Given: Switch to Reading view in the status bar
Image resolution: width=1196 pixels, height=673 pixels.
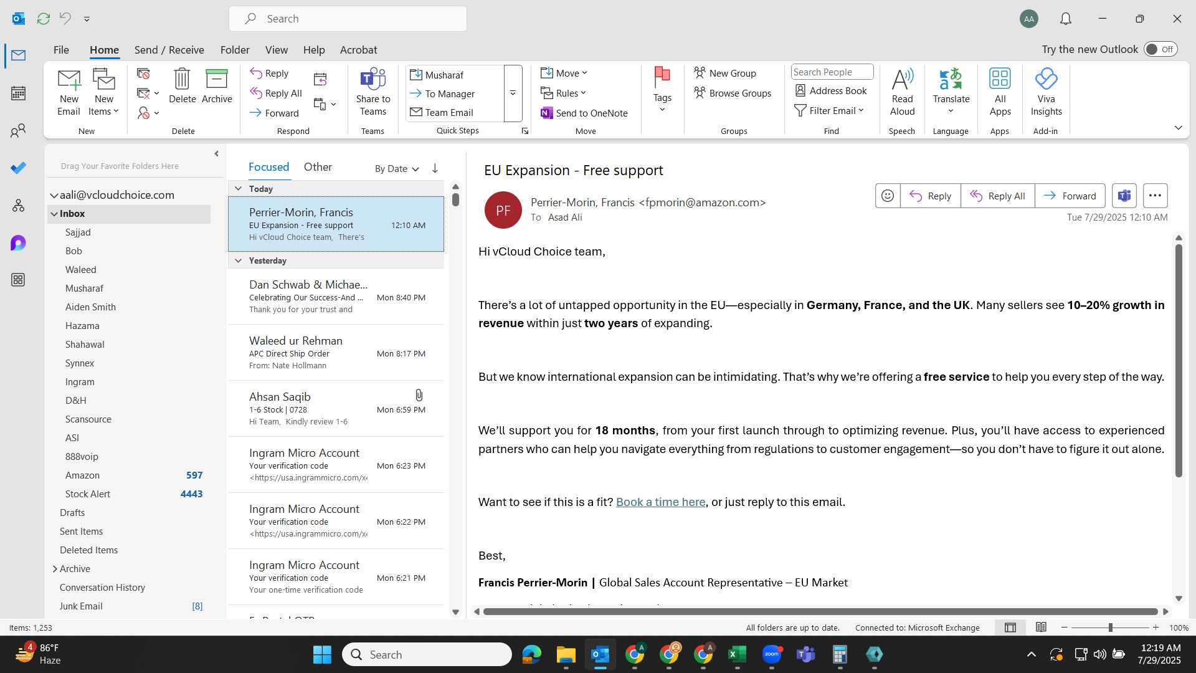Looking at the screenshot, I should click(x=1041, y=628).
